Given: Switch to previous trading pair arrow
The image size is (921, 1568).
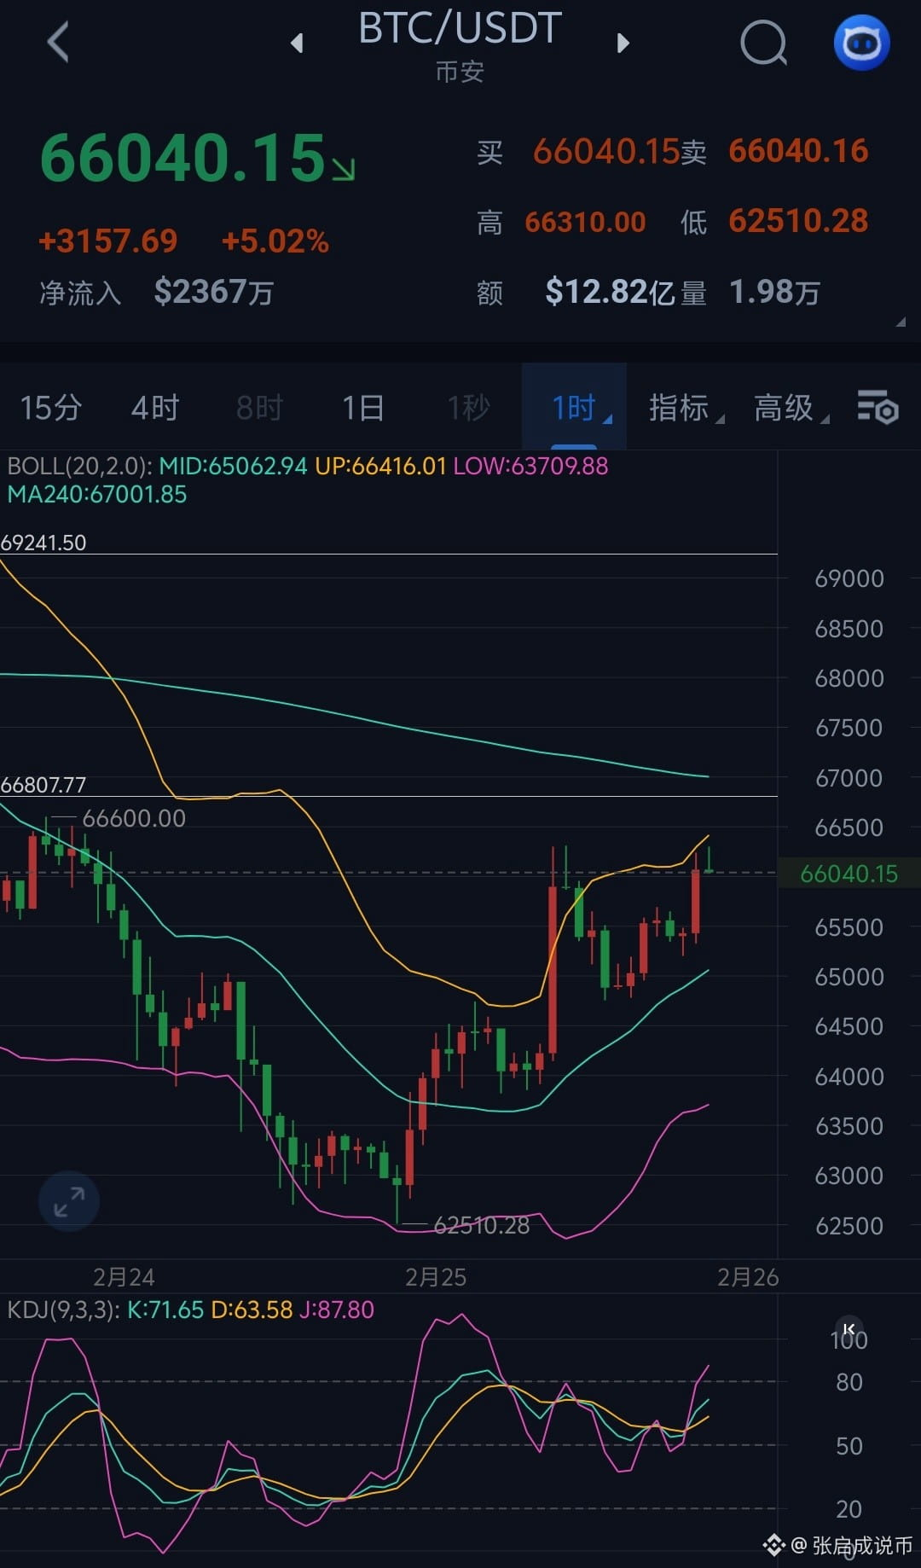Looking at the screenshot, I should 297,43.
